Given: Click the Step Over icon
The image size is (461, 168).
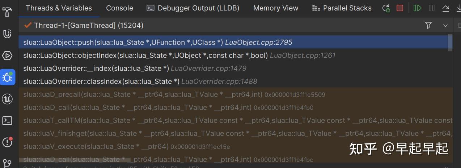Looking at the screenshot, I should 457,8.
